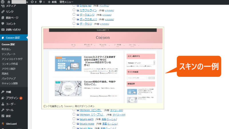Click preview image icon beside tecurio earth
Image resolution: width=229 pixels, height=129 pixels.
click(x=78, y=119)
